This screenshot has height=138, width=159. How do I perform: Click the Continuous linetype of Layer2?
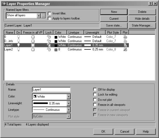tap(75, 49)
